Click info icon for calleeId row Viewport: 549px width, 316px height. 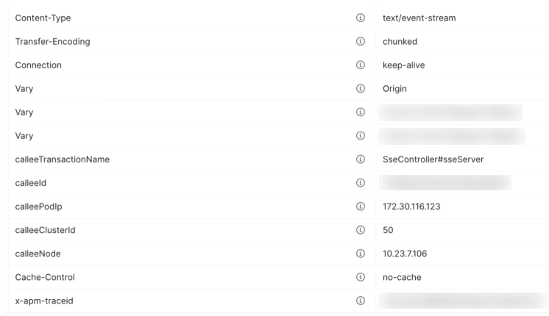[361, 183]
